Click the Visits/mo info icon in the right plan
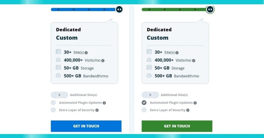Image resolution: width=264 pixels, height=138 pixels. pyautogui.click(x=194, y=61)
